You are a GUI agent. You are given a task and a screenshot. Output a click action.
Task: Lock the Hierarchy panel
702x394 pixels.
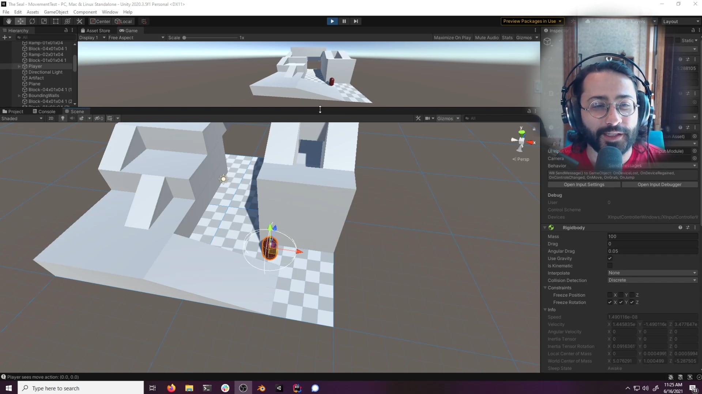[x=66, y=30]
